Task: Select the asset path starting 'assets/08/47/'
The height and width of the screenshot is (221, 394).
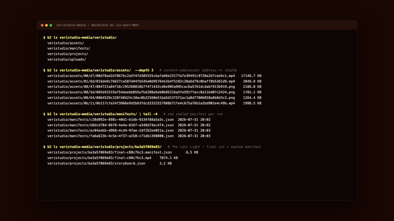Action: coord(141,86)
